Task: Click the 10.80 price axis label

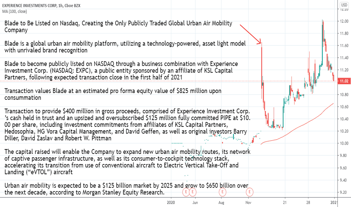Action: point(344,94)
